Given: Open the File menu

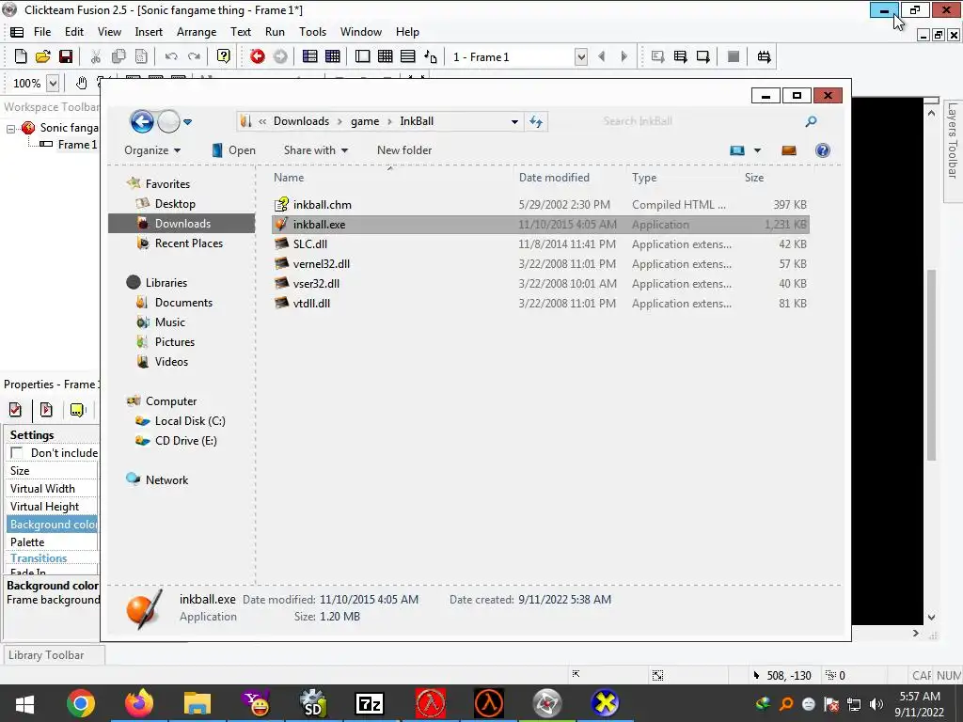Looking at the screenshot, I should tap(42, 32).
